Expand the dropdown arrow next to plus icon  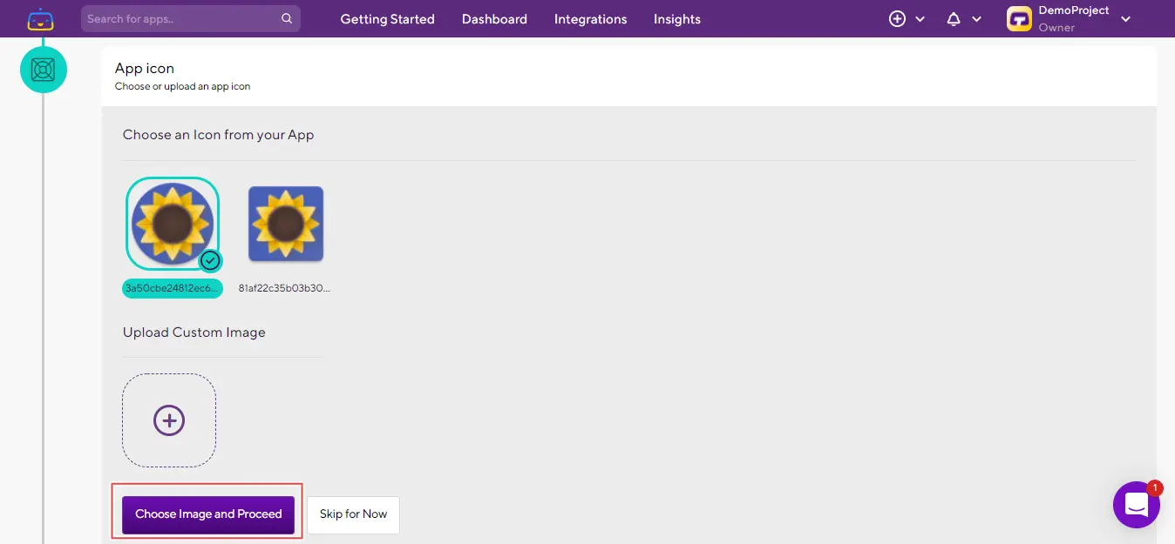(x=920, y=19)
